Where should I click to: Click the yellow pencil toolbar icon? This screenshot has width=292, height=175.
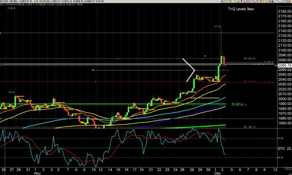coord(234,1)
